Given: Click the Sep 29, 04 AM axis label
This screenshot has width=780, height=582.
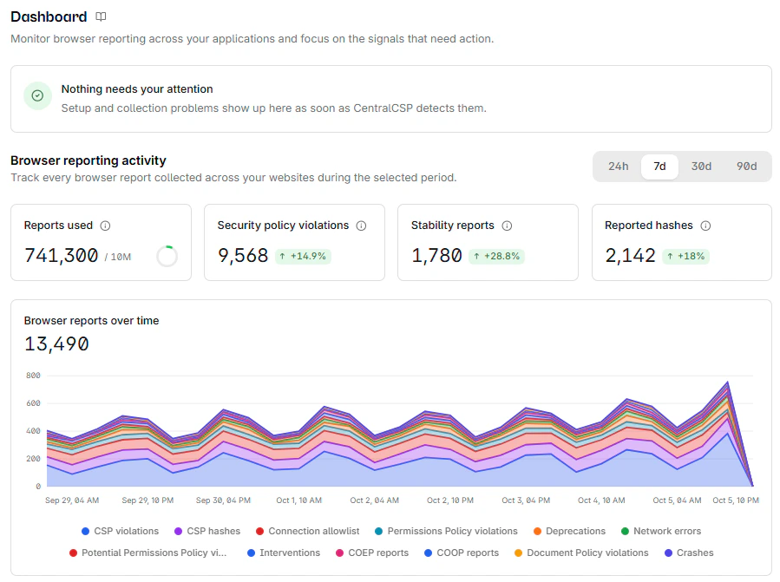Looking at the screenshot, I should (x=72, y=500).
